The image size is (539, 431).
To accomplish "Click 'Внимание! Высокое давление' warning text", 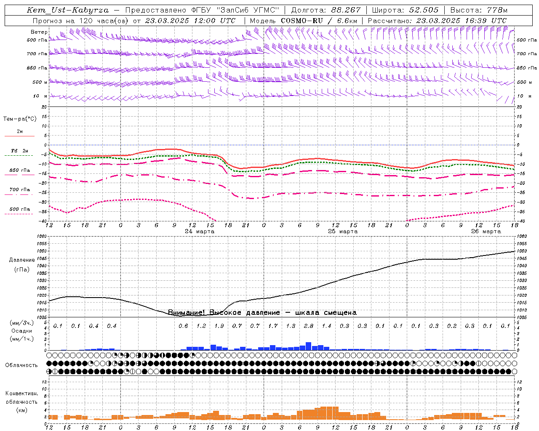I will point(224,313).
